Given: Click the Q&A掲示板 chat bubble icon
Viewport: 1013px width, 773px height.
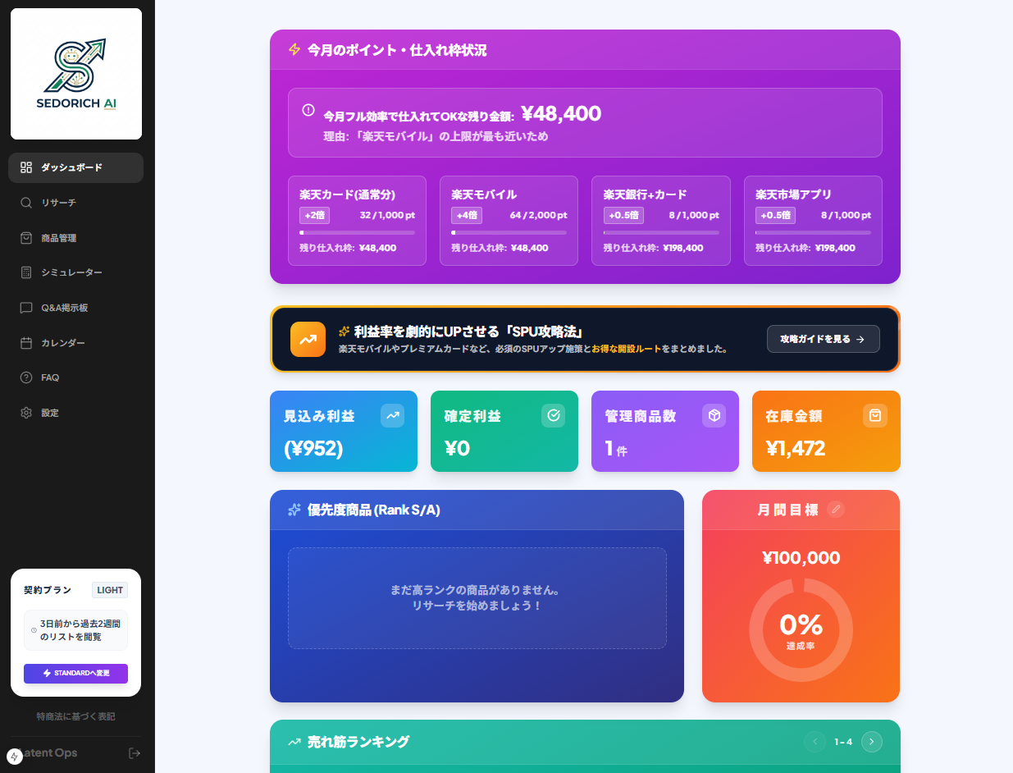Looking at the screenshot, I should pyautogui.click(x=25, y=307).
